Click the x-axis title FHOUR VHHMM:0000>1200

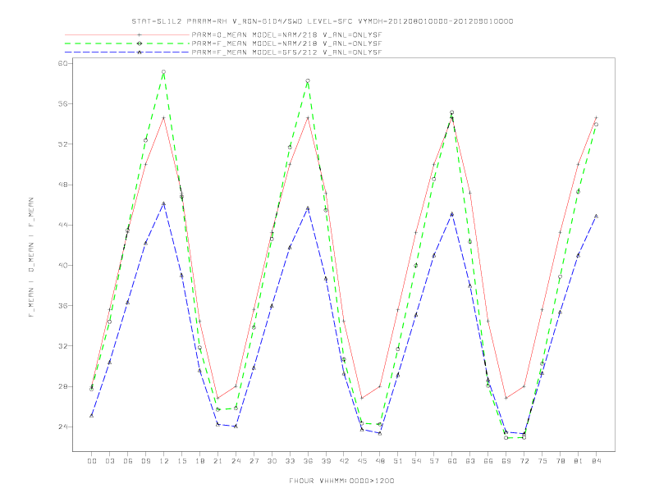click(341, 481)
